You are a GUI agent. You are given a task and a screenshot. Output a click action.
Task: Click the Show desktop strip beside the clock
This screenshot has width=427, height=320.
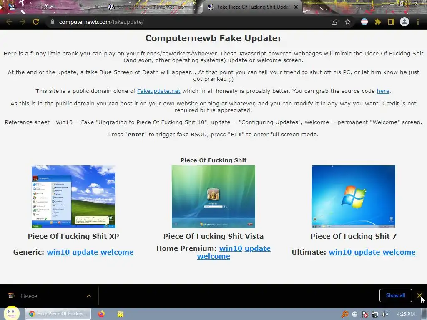pyautogui.click(x=424, y=314)
